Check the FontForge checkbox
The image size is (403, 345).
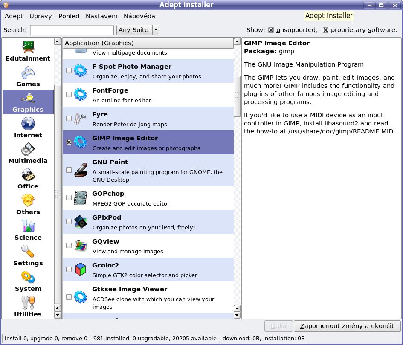(69, 94)
